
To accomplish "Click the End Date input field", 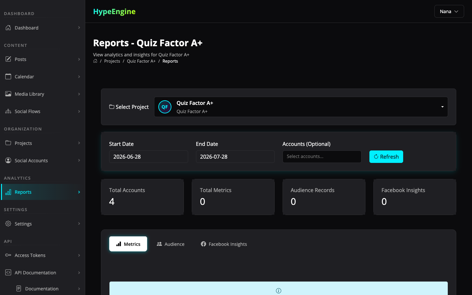I will (x=235, y=157).
